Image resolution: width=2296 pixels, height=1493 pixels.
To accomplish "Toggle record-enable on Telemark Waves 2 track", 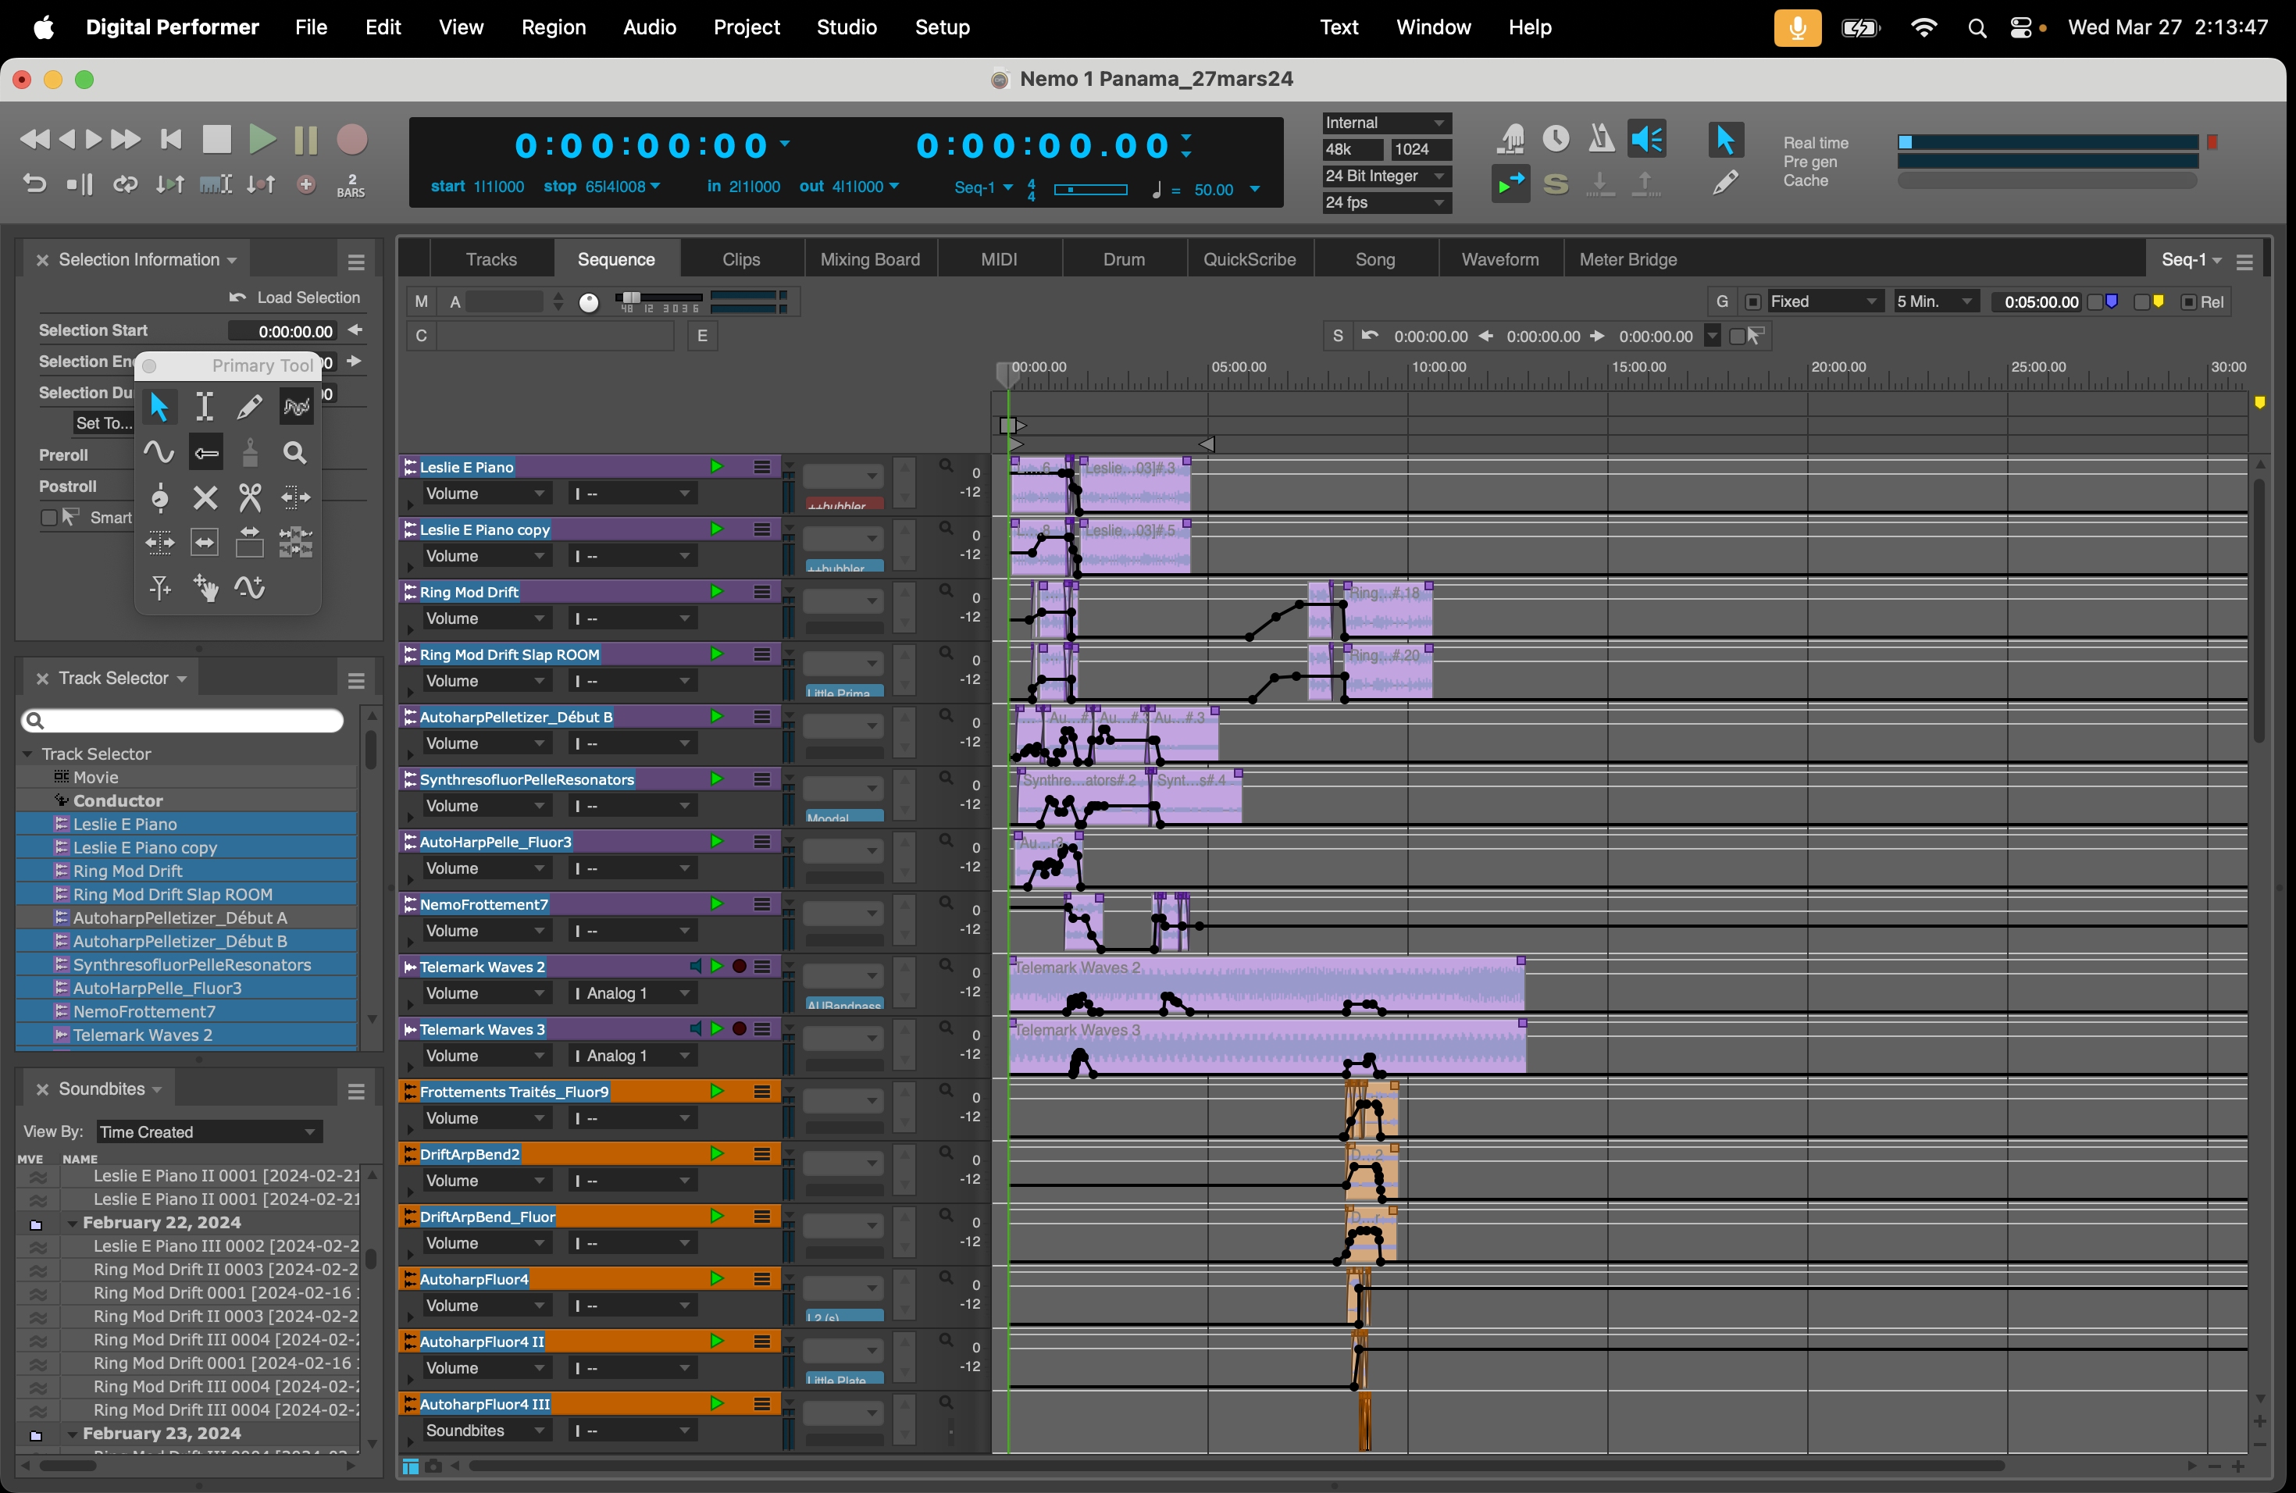I will [739, 965].
